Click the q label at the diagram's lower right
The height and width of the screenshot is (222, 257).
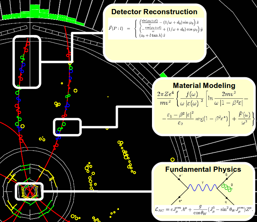click(x=226, y=202)
